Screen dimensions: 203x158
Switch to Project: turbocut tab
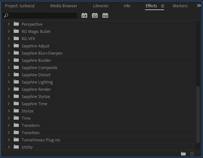(x=20, y=6)
